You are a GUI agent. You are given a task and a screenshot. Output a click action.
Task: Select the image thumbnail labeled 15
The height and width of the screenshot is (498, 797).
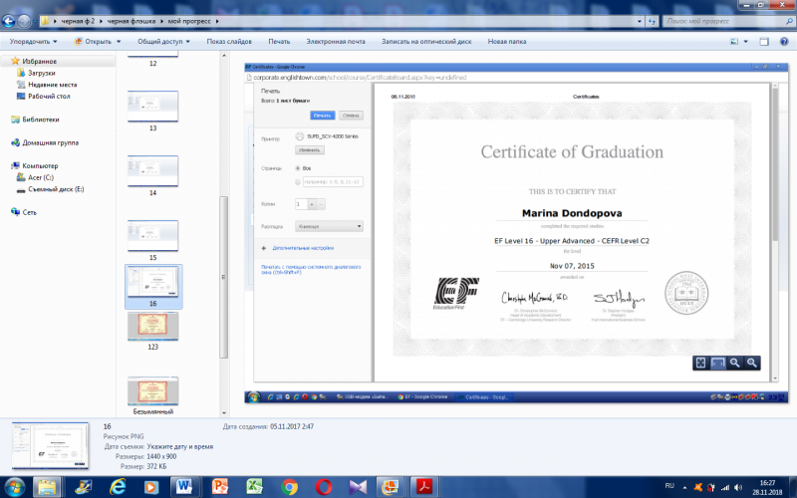click(x=152, y=235)
